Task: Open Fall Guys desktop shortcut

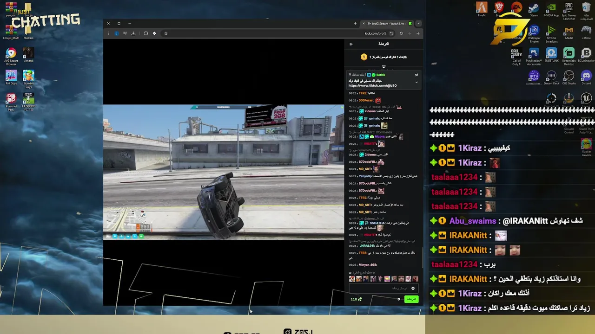Action: point(11,77)
